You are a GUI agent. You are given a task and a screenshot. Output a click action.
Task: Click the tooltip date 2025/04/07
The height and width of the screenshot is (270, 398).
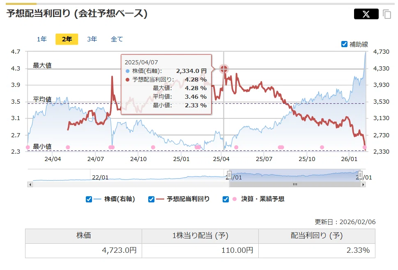(x=141, y=62)
